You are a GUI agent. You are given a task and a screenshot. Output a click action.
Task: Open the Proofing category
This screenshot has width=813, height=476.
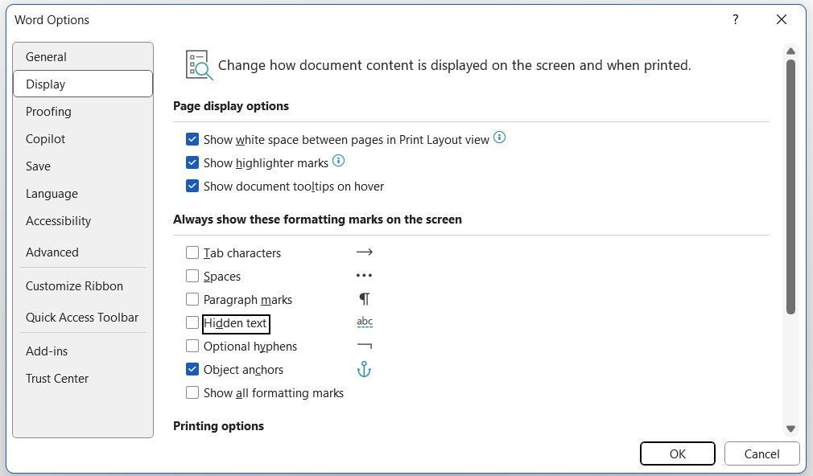(x=48, y=112)
